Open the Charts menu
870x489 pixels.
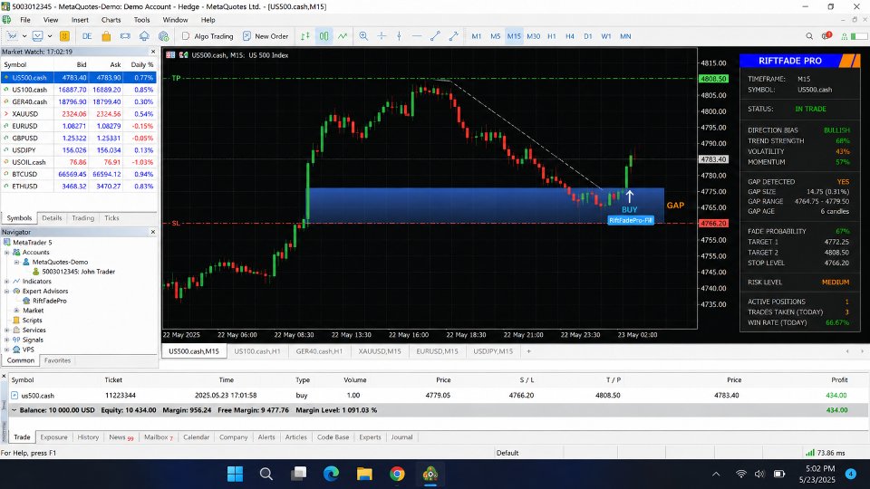[x=111, y=20]
